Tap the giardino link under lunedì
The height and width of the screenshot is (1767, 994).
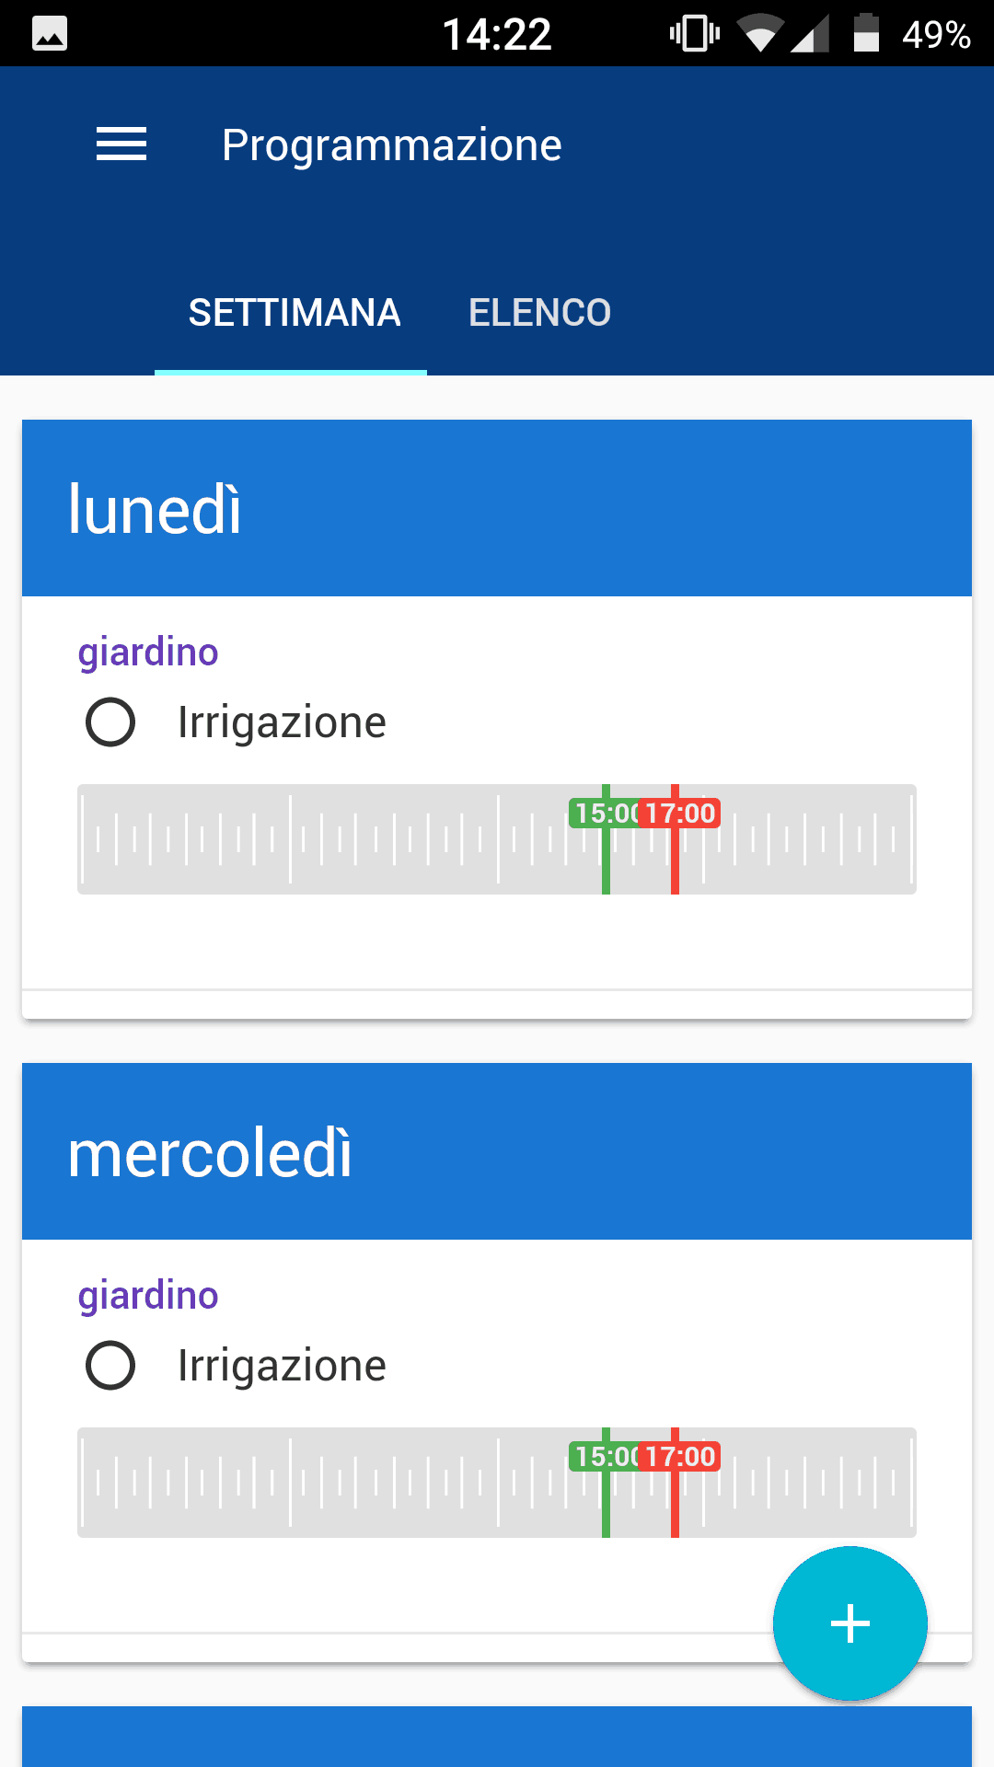(x=148, y=653)
